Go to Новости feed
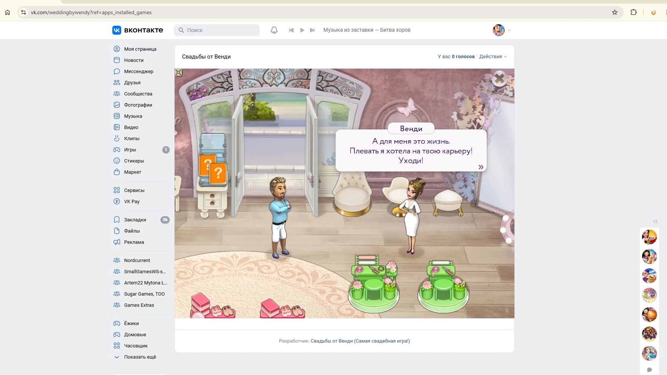The image size is (667, 375). click(134, 60)
